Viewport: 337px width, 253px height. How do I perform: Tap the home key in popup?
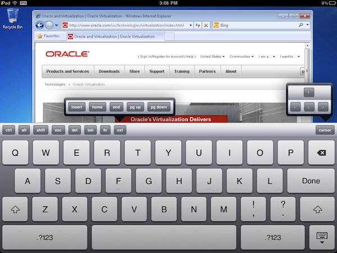tap(97, 107)
